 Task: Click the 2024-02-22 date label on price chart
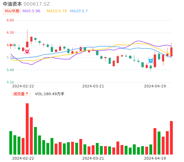point(23,86)
